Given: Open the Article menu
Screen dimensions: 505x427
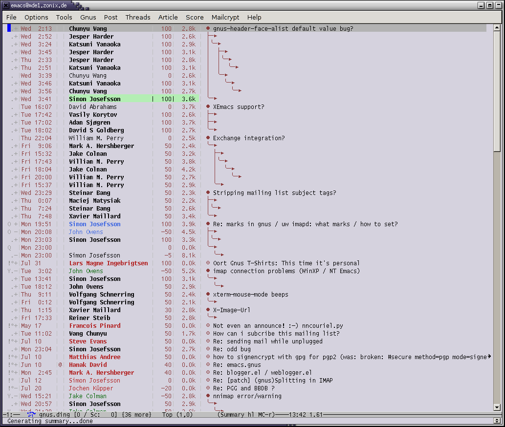Looking at the screenshot, I should pyautogui.click(x=168, y=18).
